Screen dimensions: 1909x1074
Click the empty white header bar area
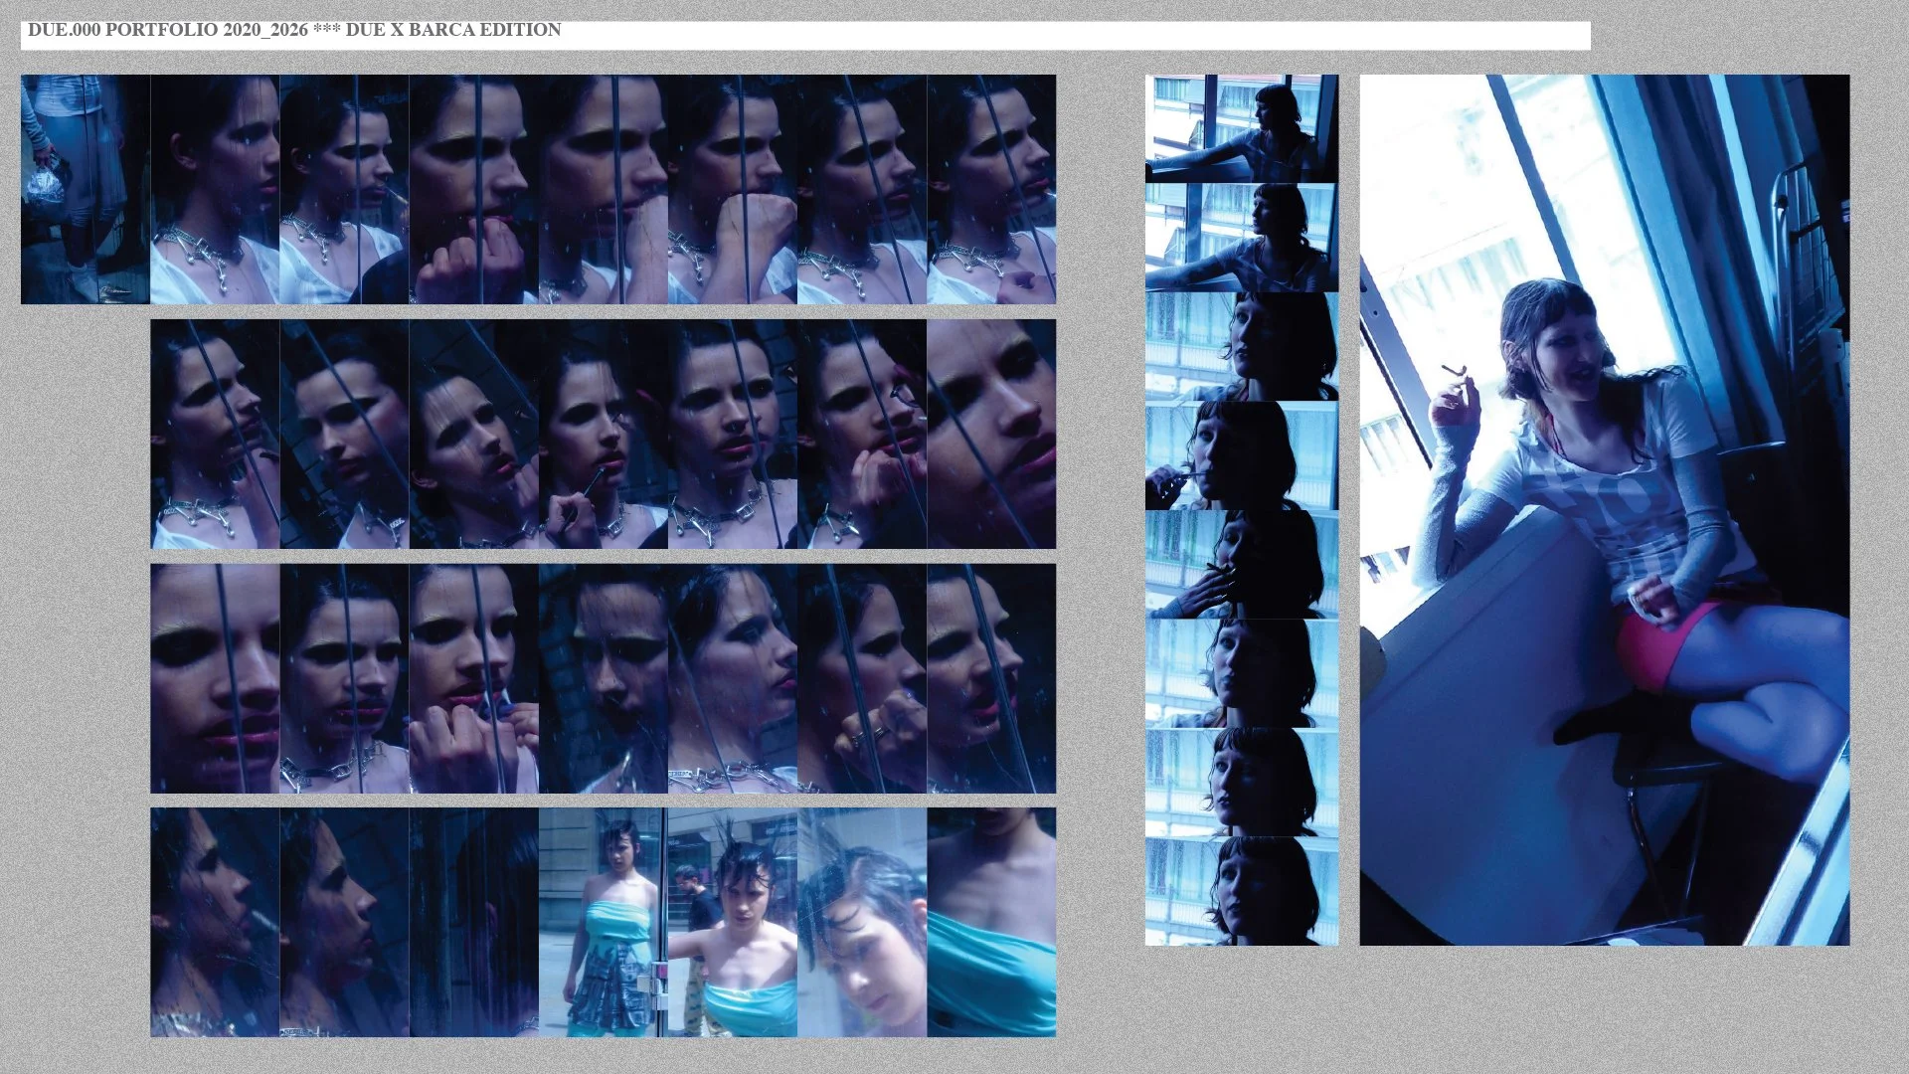(1094, 36)
